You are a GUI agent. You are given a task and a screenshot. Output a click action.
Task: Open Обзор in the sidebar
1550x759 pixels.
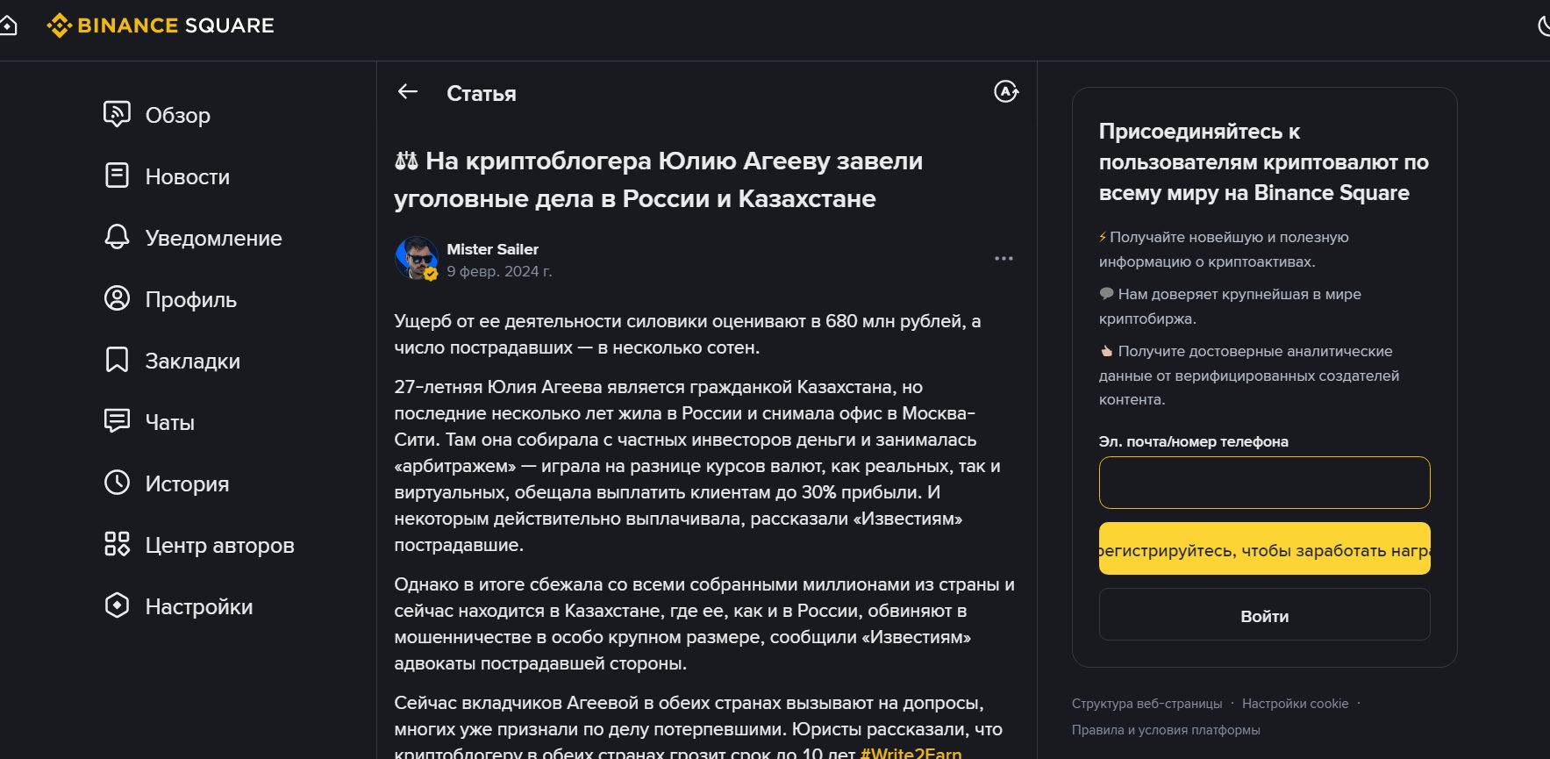point(158,115)
